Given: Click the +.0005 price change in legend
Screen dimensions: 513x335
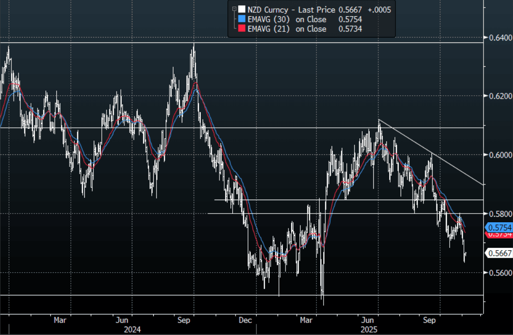Looking at the screenshot, I should (380, 10).
